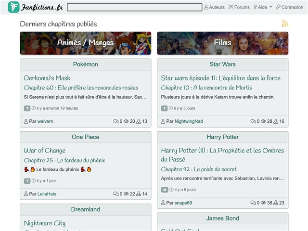The width and height of the screenshot is (308, 231).
Task: Visit author snape69's profile
Action: (183, 203)
